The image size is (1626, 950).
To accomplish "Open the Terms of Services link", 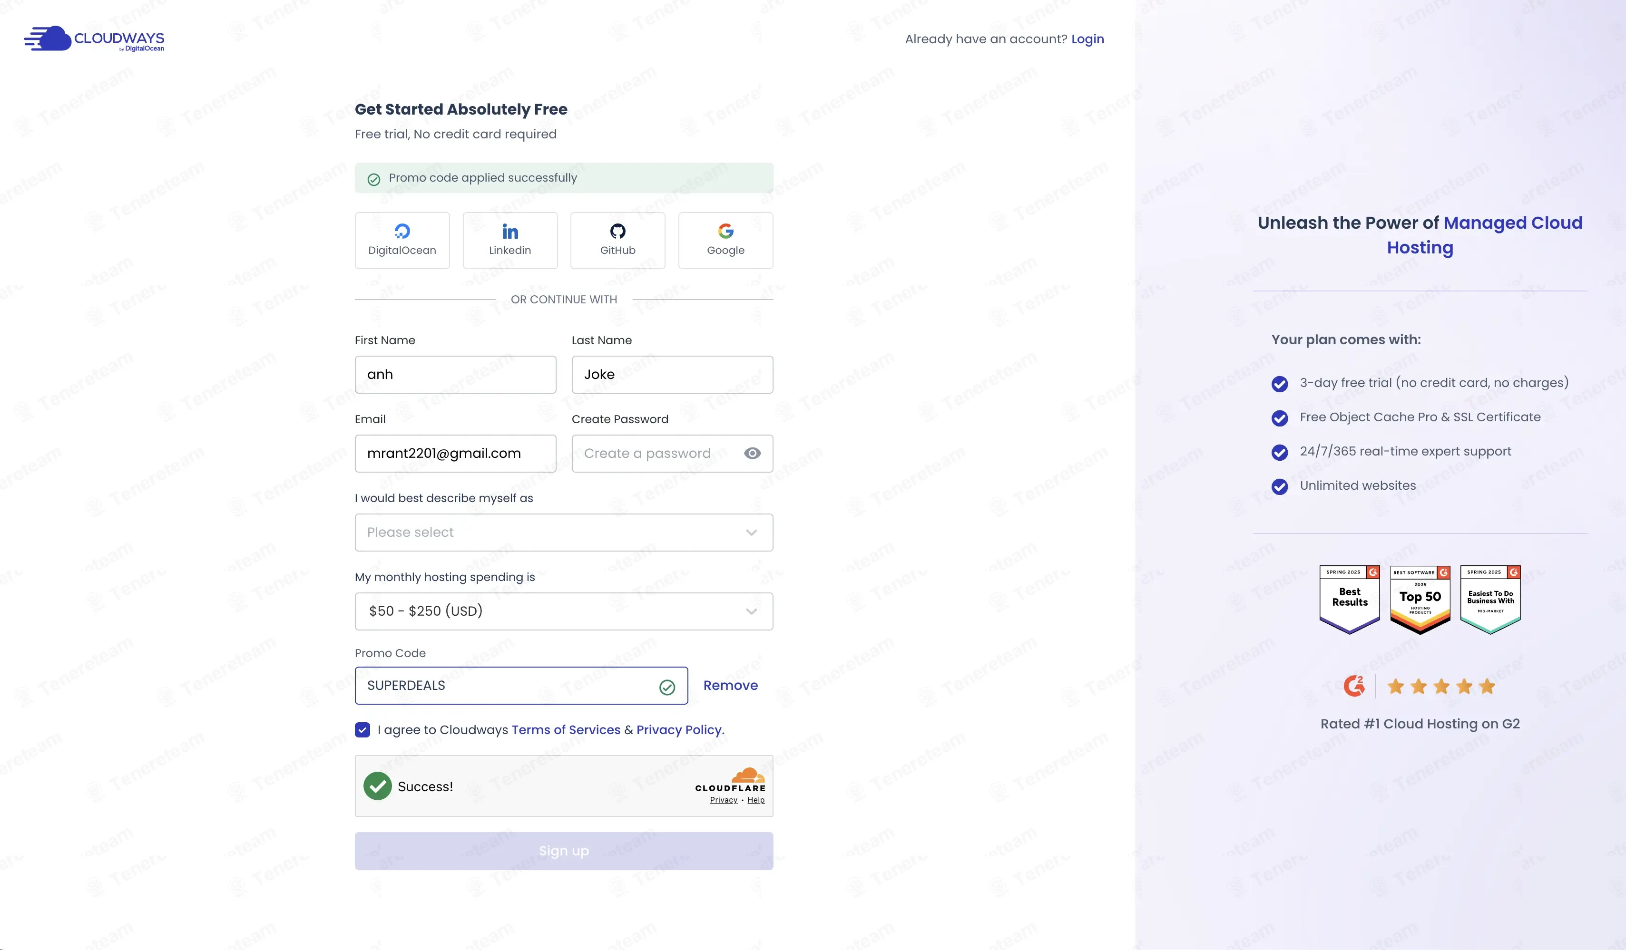I will point(566,729).
